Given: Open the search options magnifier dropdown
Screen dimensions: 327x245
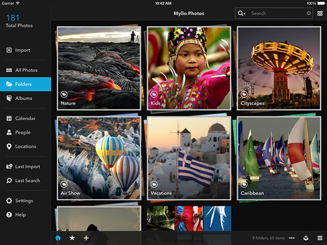Looking at the screenshot, I should tap(241, 13).
